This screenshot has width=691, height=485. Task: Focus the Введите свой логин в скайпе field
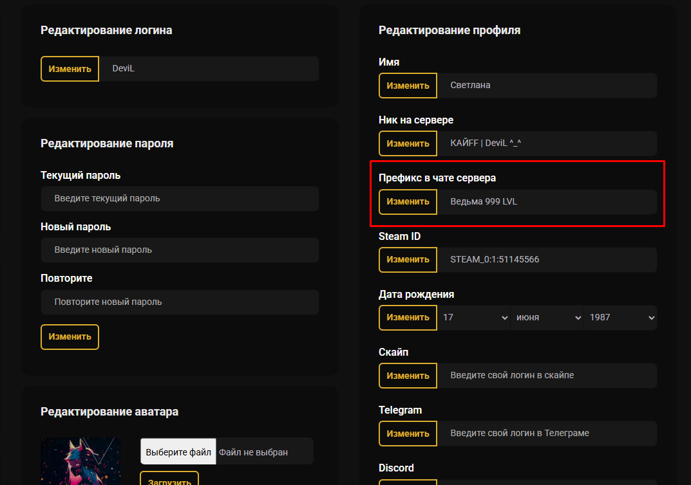coord(547,376)
